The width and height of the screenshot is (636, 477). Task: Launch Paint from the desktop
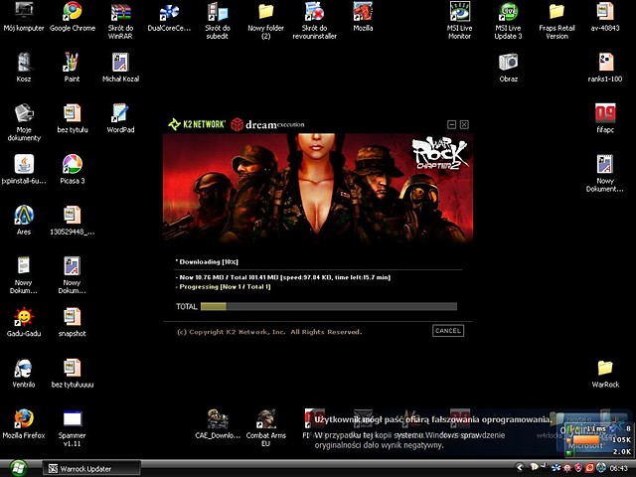[x=72, y=68]
